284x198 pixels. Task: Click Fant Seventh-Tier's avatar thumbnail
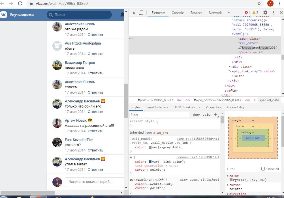pyautogui.click(x=57, y=142)
